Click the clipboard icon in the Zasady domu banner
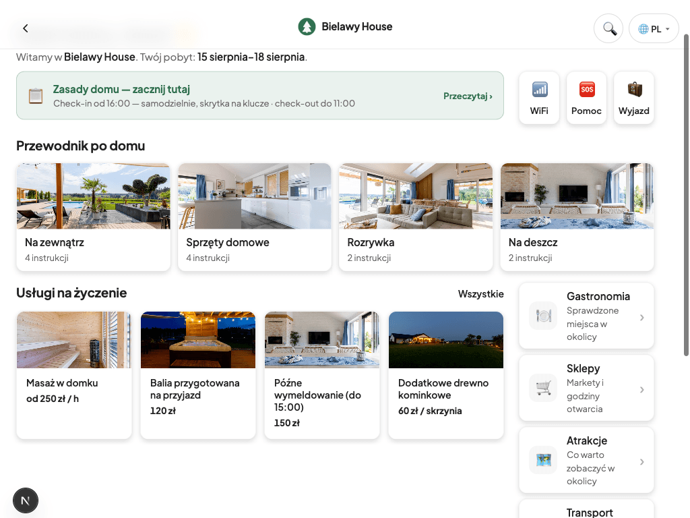 point(36,96)
